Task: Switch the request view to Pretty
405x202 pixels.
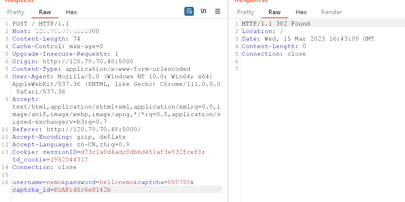Action: click(15, 12)
